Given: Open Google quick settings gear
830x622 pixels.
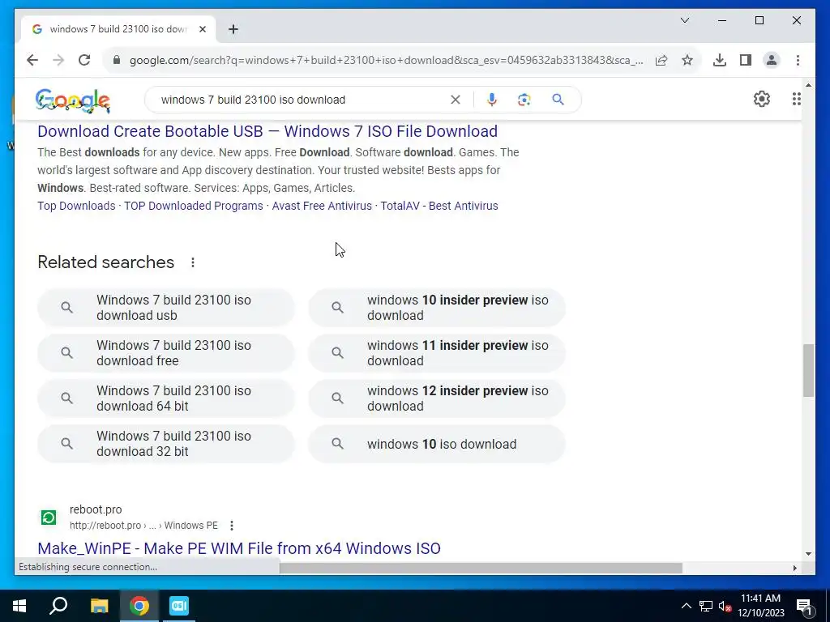Looking at the screenshot, I should coord(762,99).
